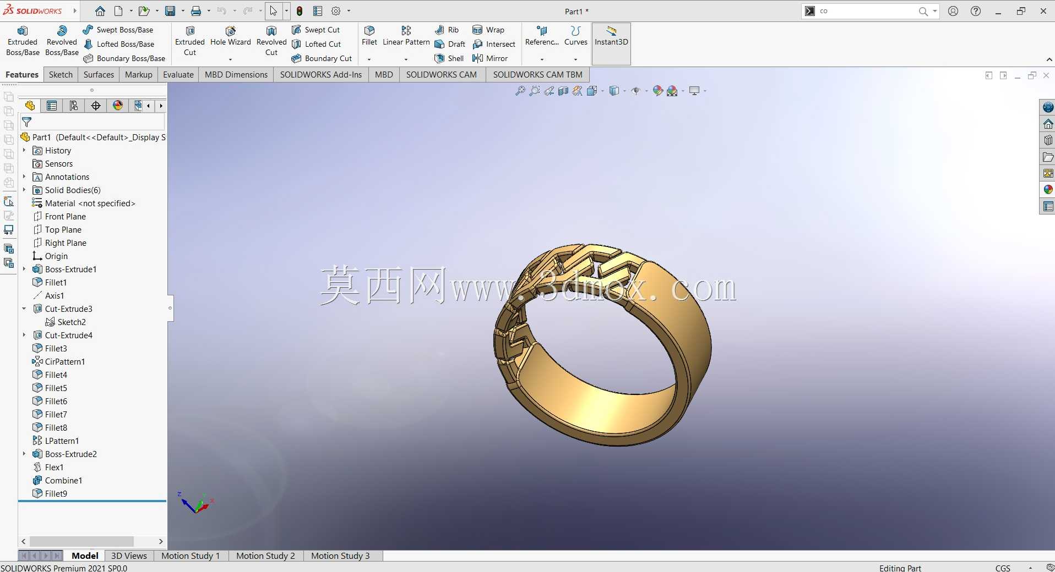Open the ConfigurationManager tab
Viewport: 1055px width, 572px height.
point(74,106)
